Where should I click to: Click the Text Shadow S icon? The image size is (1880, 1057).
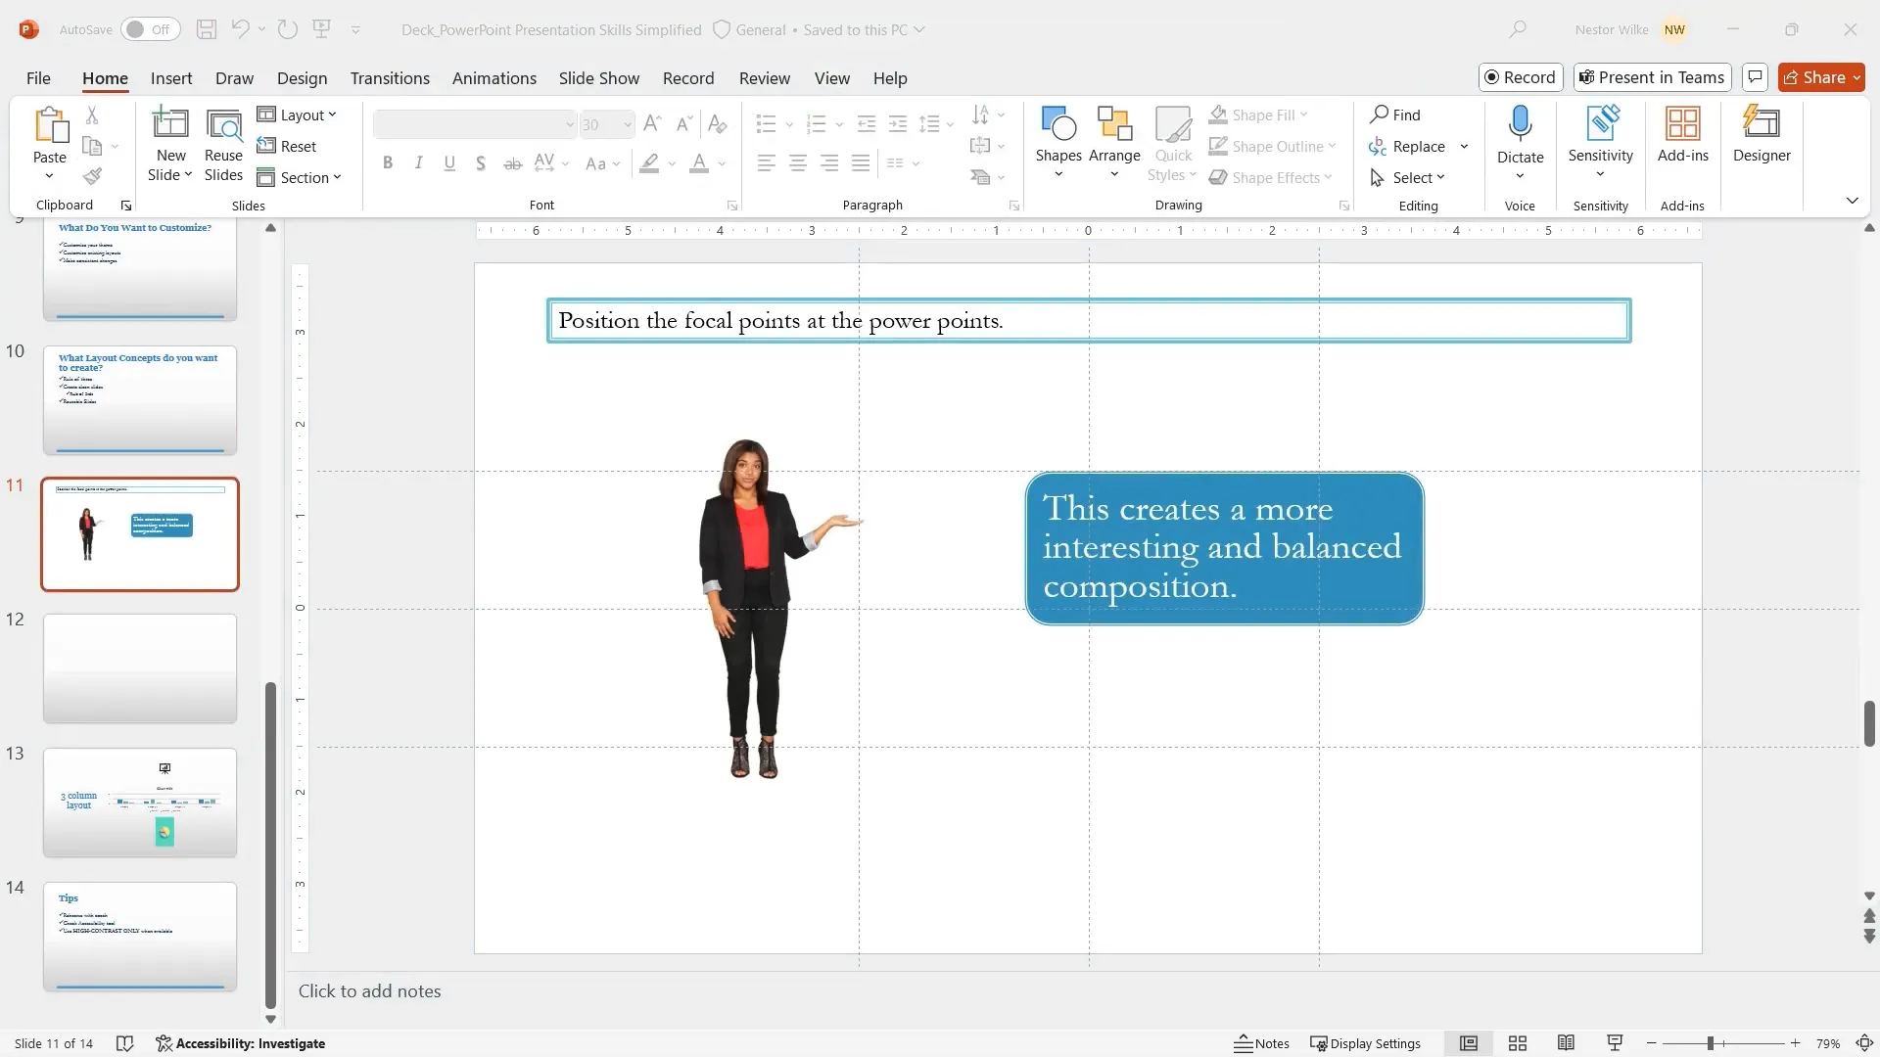pos(480,163)
